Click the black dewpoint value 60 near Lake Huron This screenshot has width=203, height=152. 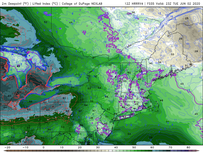[x=34, y=44]
